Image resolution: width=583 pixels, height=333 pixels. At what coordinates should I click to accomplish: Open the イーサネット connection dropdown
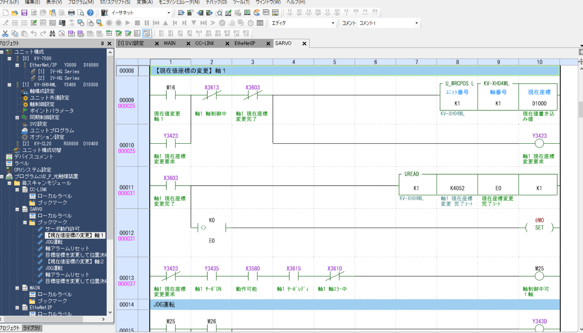(x=169, y=13)
